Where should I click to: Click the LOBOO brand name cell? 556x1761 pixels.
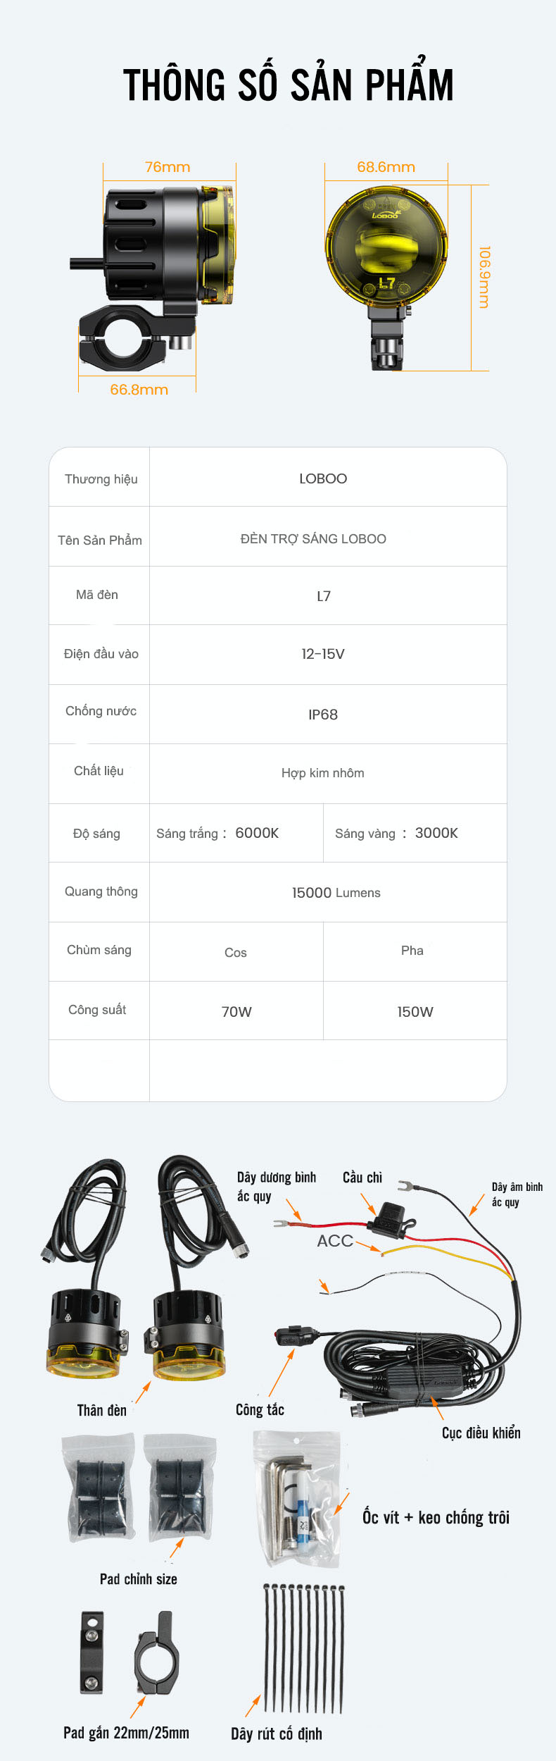[323, 478]
